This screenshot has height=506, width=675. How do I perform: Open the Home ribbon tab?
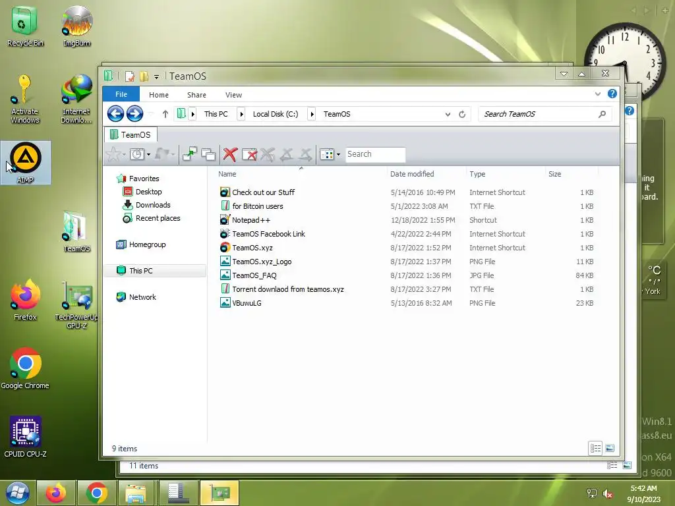[x=159, y=95]
